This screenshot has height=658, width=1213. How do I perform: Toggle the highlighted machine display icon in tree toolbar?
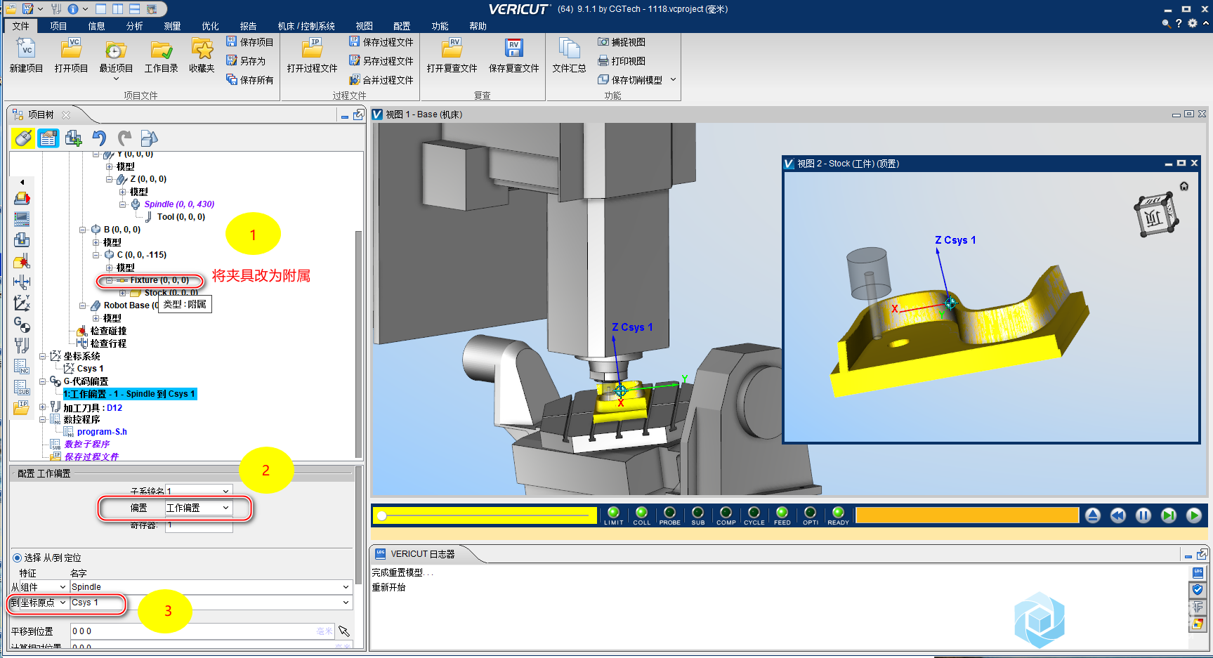pyautogui.click(x=22, y=138)
